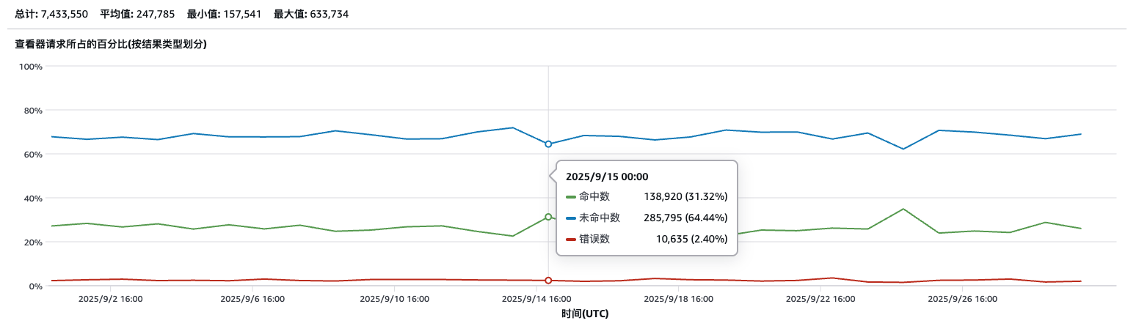The image size is (1128, 326).
Task: Click the 2025/9/2 16:00 x-axis label
Action: pyautogui.click(x=110, y=299)
